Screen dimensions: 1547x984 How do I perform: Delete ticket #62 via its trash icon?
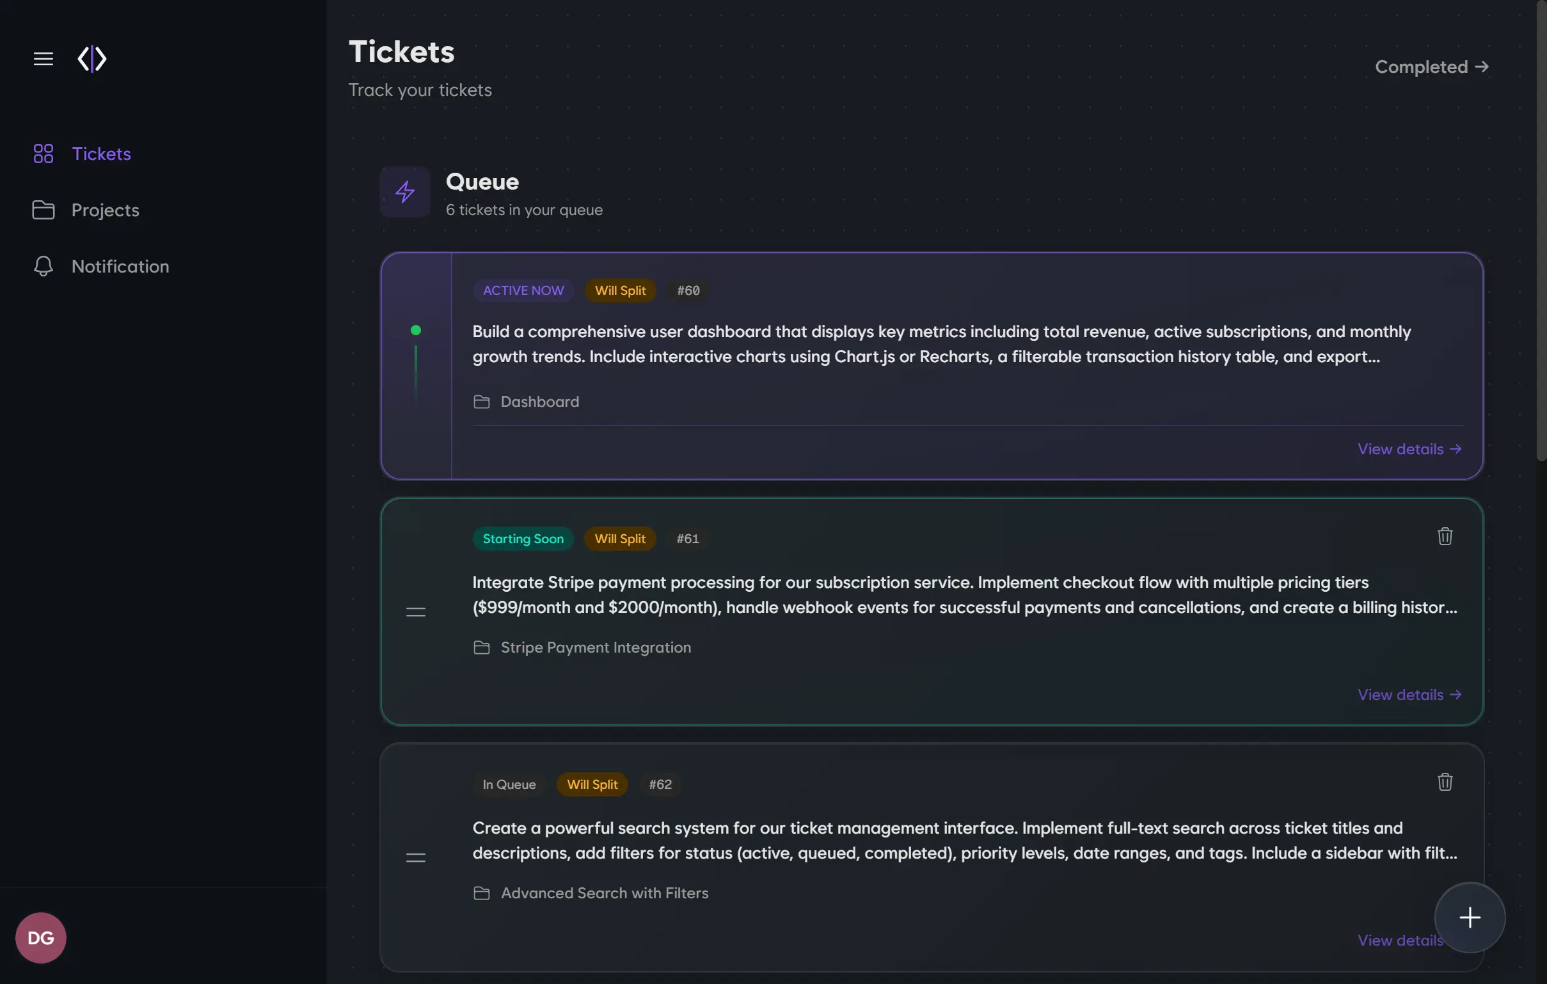(1445, 782)
